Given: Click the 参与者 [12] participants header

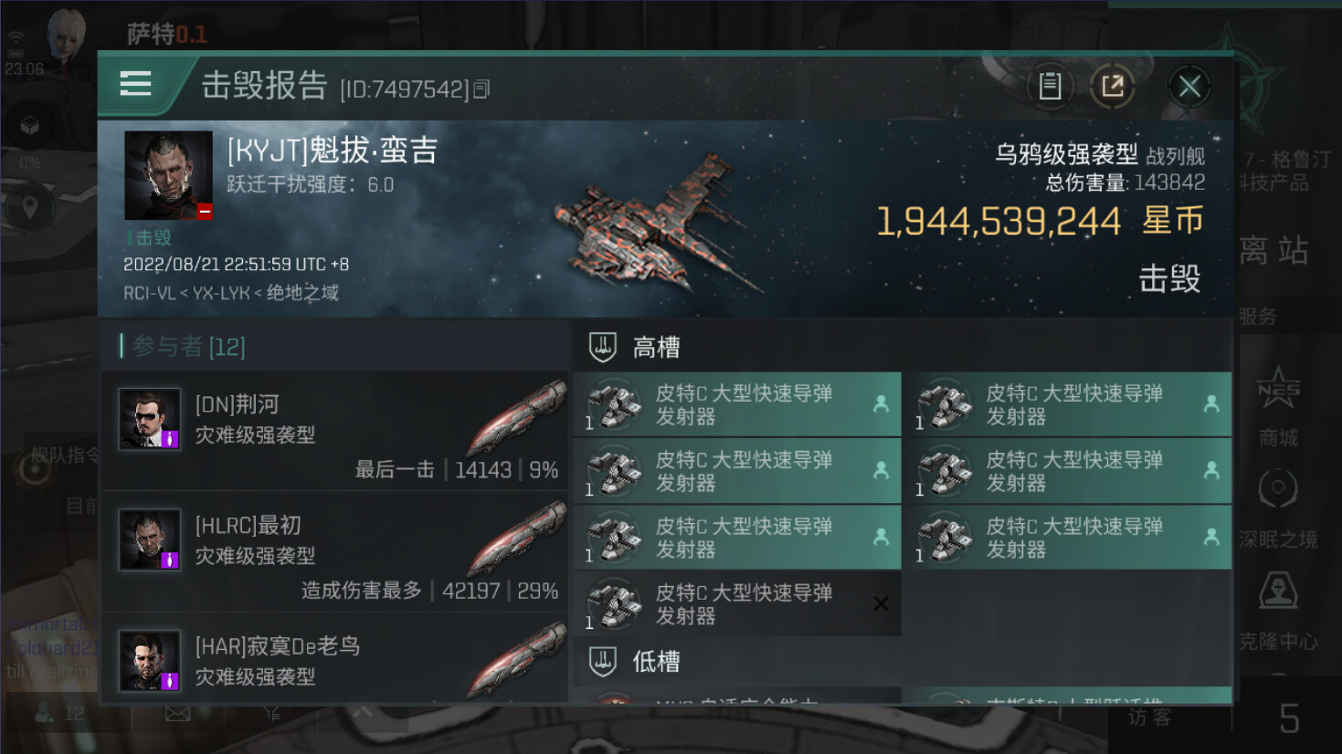Looking at the screenshot, I should tap(189, 347).
